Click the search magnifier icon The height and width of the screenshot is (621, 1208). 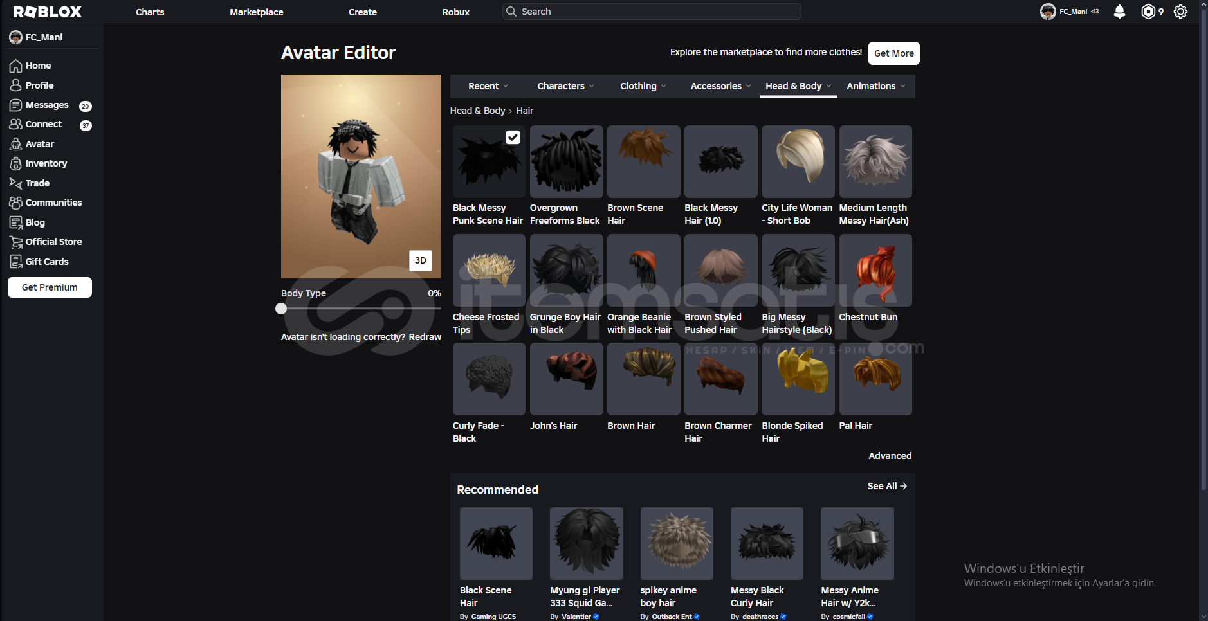tap(511, 12)
